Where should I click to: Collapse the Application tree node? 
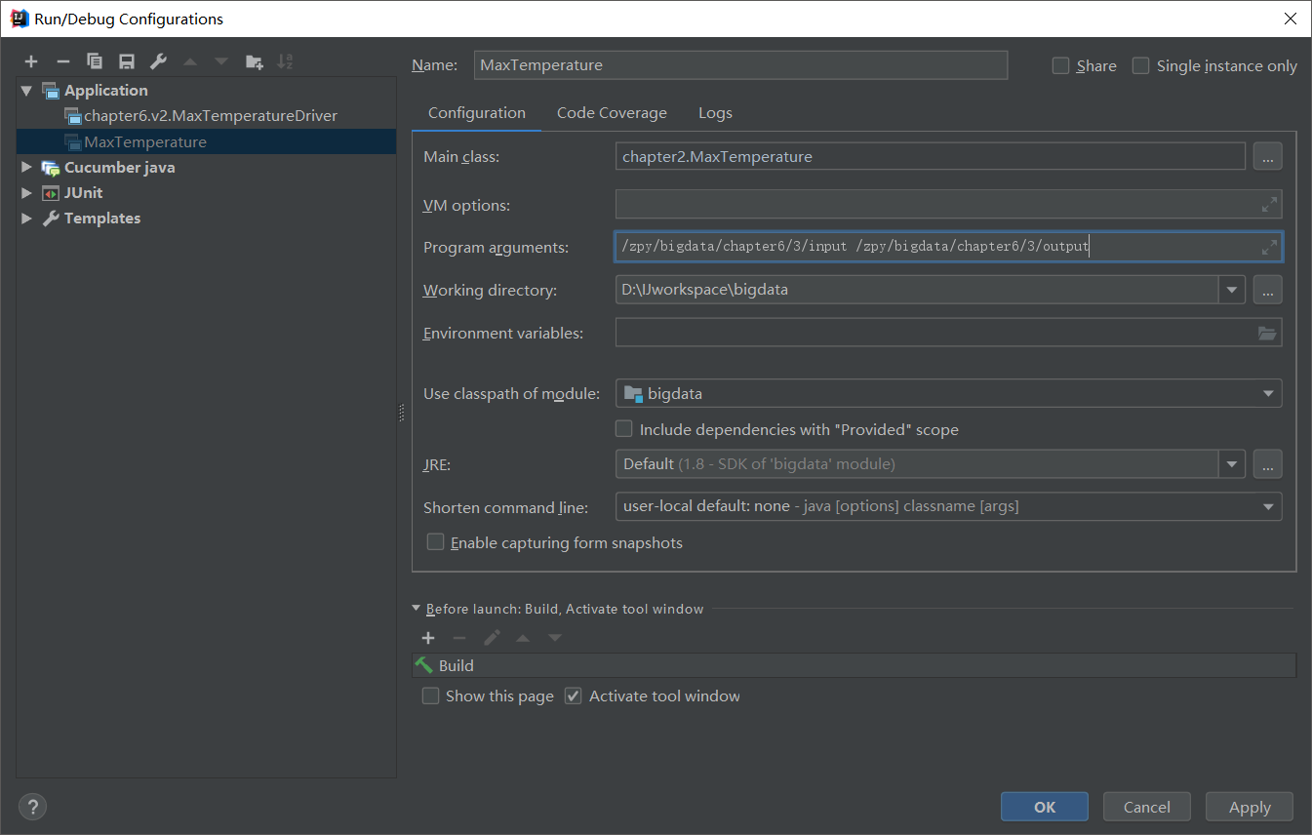pyautogui.click(x=26, y=91)
